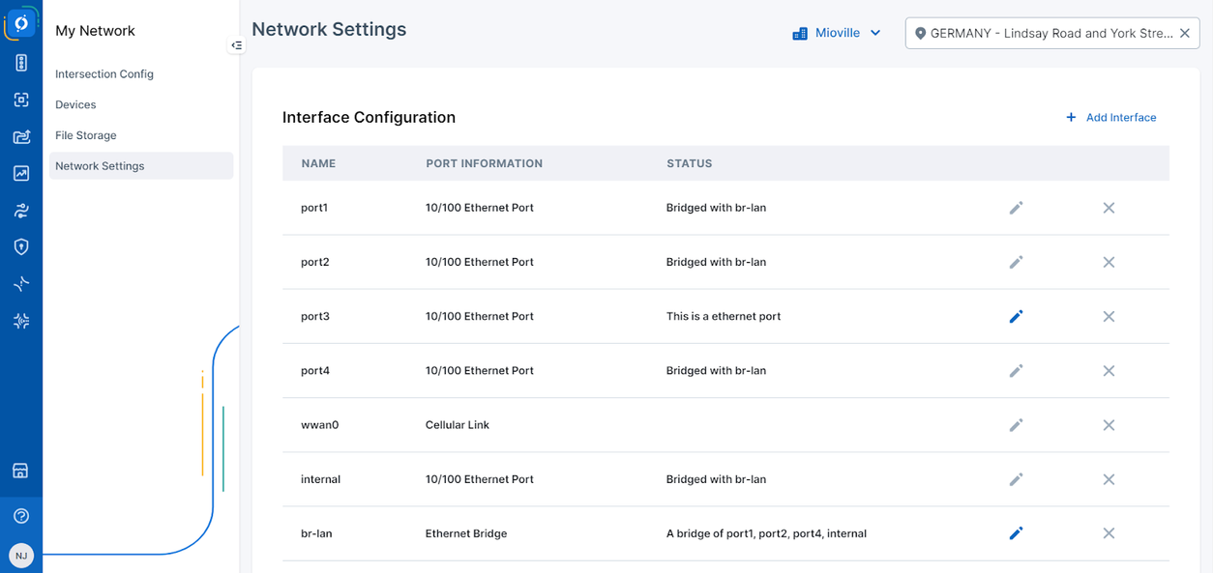Click the help question-mark icon in sidebar

click(20, 515)
